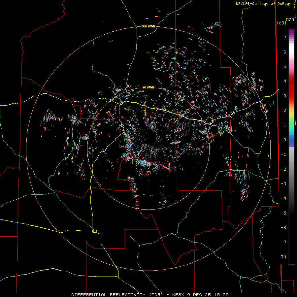Click the DZD legend title

290,20
